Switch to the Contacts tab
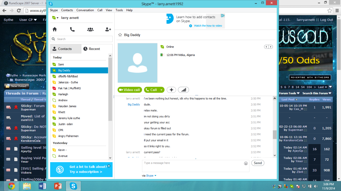The image size is (341, 191). point(66,49)
